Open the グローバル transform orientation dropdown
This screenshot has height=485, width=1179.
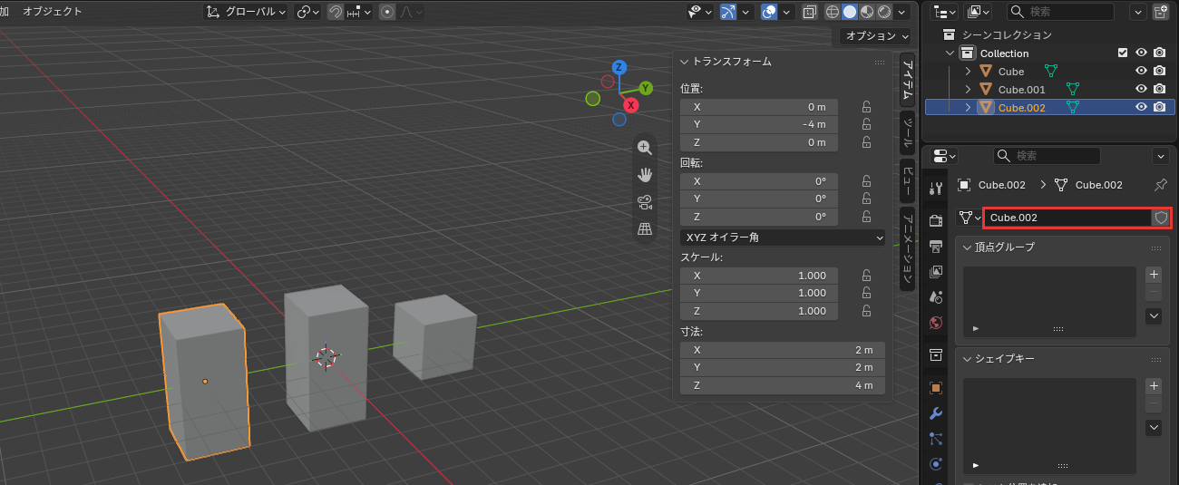click(246, 12)
